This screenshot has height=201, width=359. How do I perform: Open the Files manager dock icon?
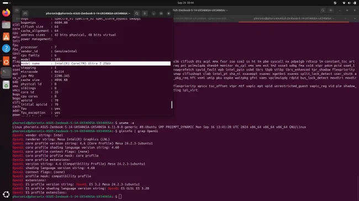pos(6,25)
